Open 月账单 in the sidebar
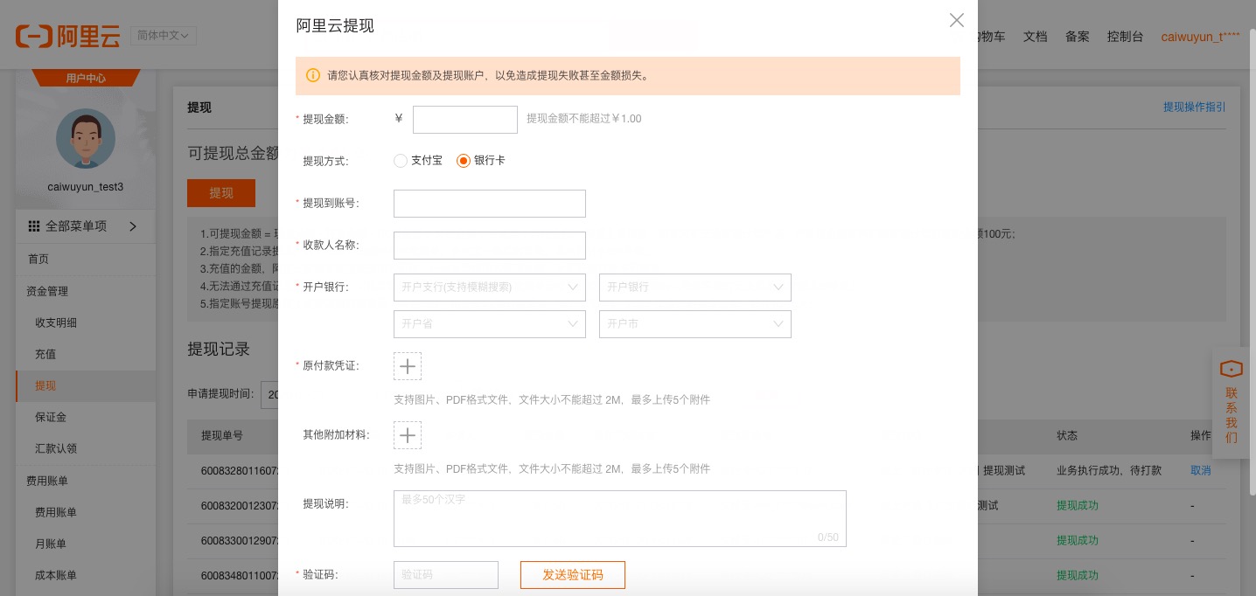 [x=51, y=544]
